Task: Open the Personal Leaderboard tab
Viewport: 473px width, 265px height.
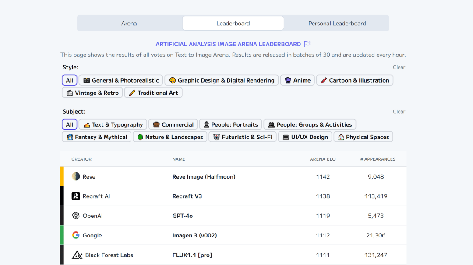Action: [x=337, y=23]
